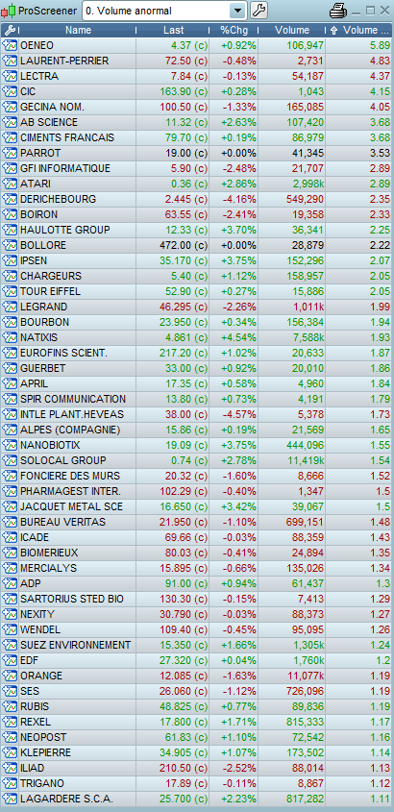This screenshot has height=812, width=394.
Task: Click LAGARDERE S.C.A. volume 817,282
Action: tap(305, 799)
